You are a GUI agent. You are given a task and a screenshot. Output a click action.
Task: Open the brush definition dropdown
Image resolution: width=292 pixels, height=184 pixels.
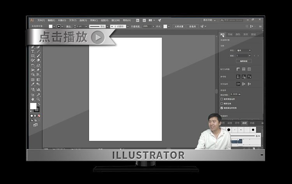coord(128,26)
